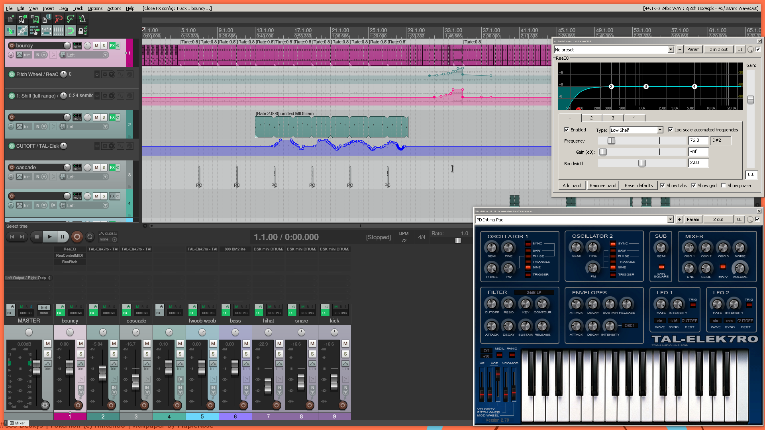The height and width of the screenshot is (430, 765).
Task: Click the red Undo arrow icon
Action: pos(59,19)
